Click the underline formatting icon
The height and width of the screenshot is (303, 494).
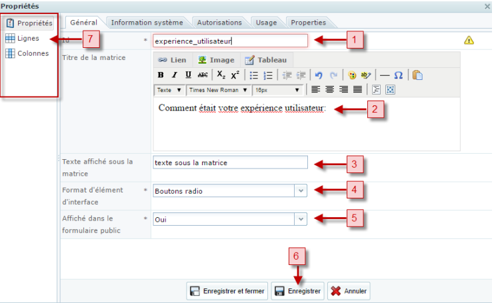[188, 75]
